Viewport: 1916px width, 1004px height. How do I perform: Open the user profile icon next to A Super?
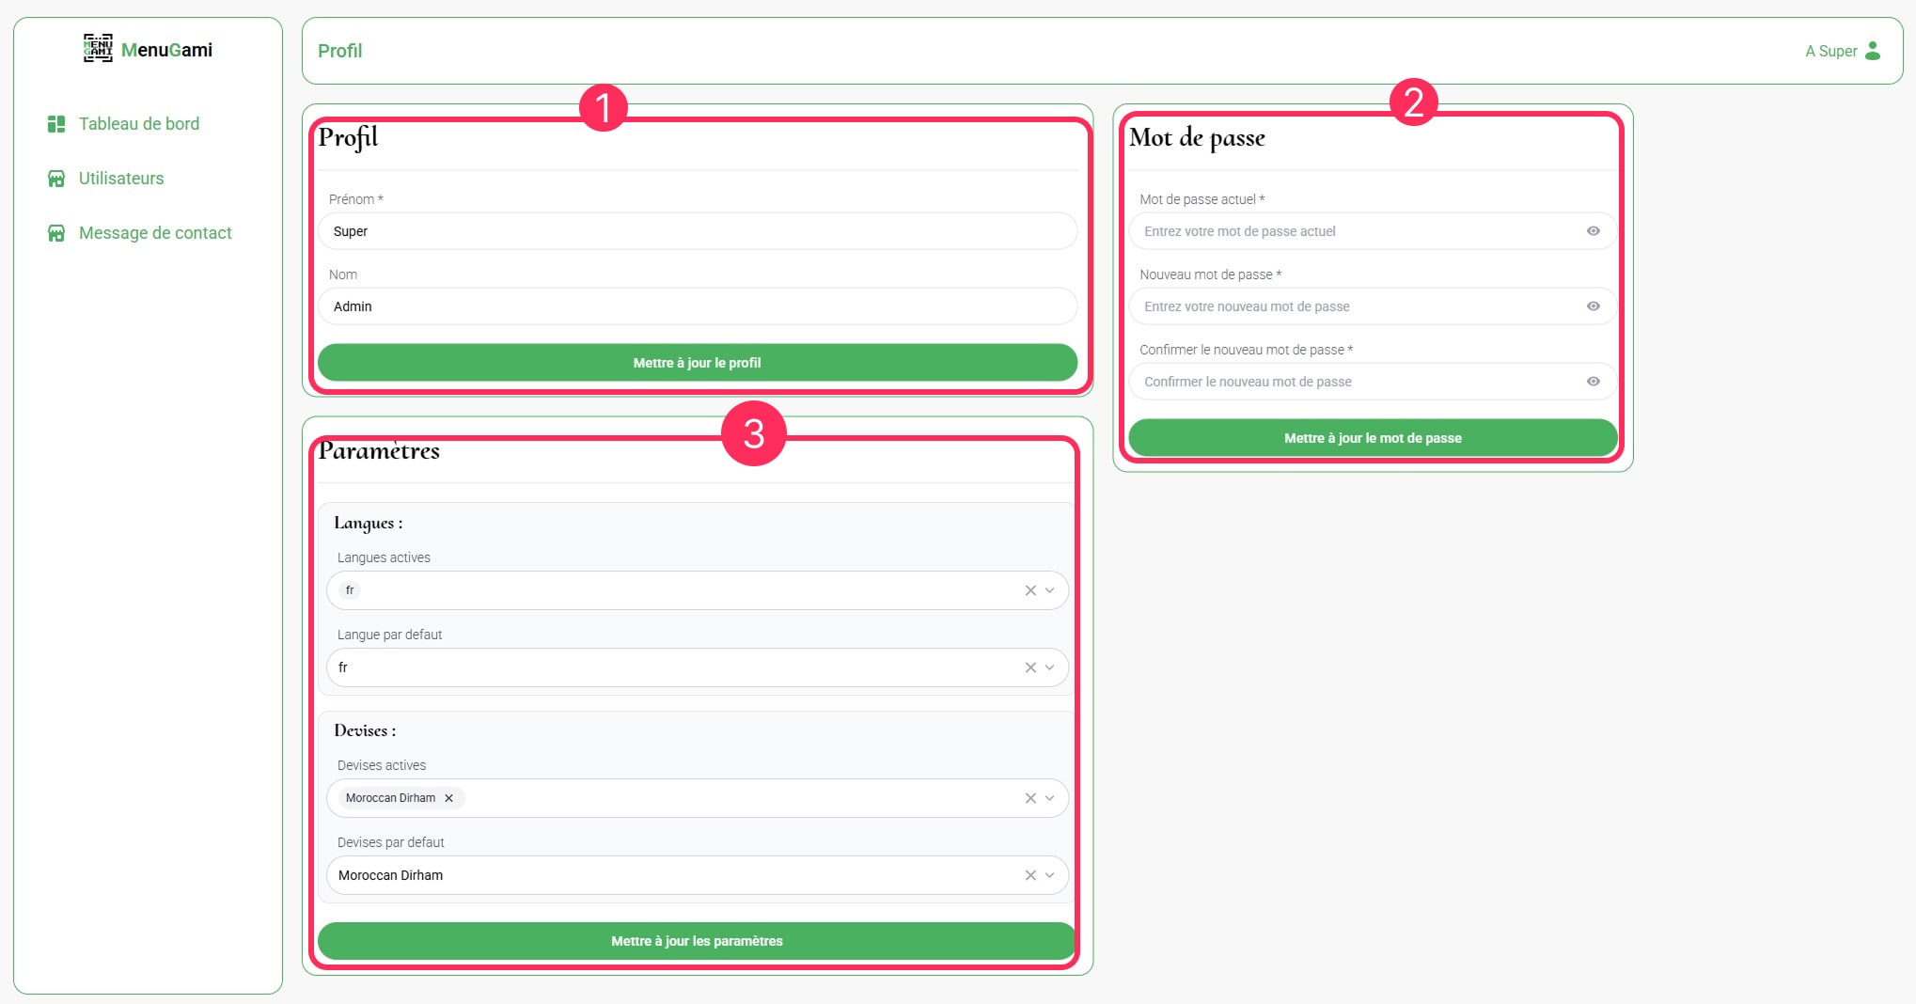pos(1874,51)
